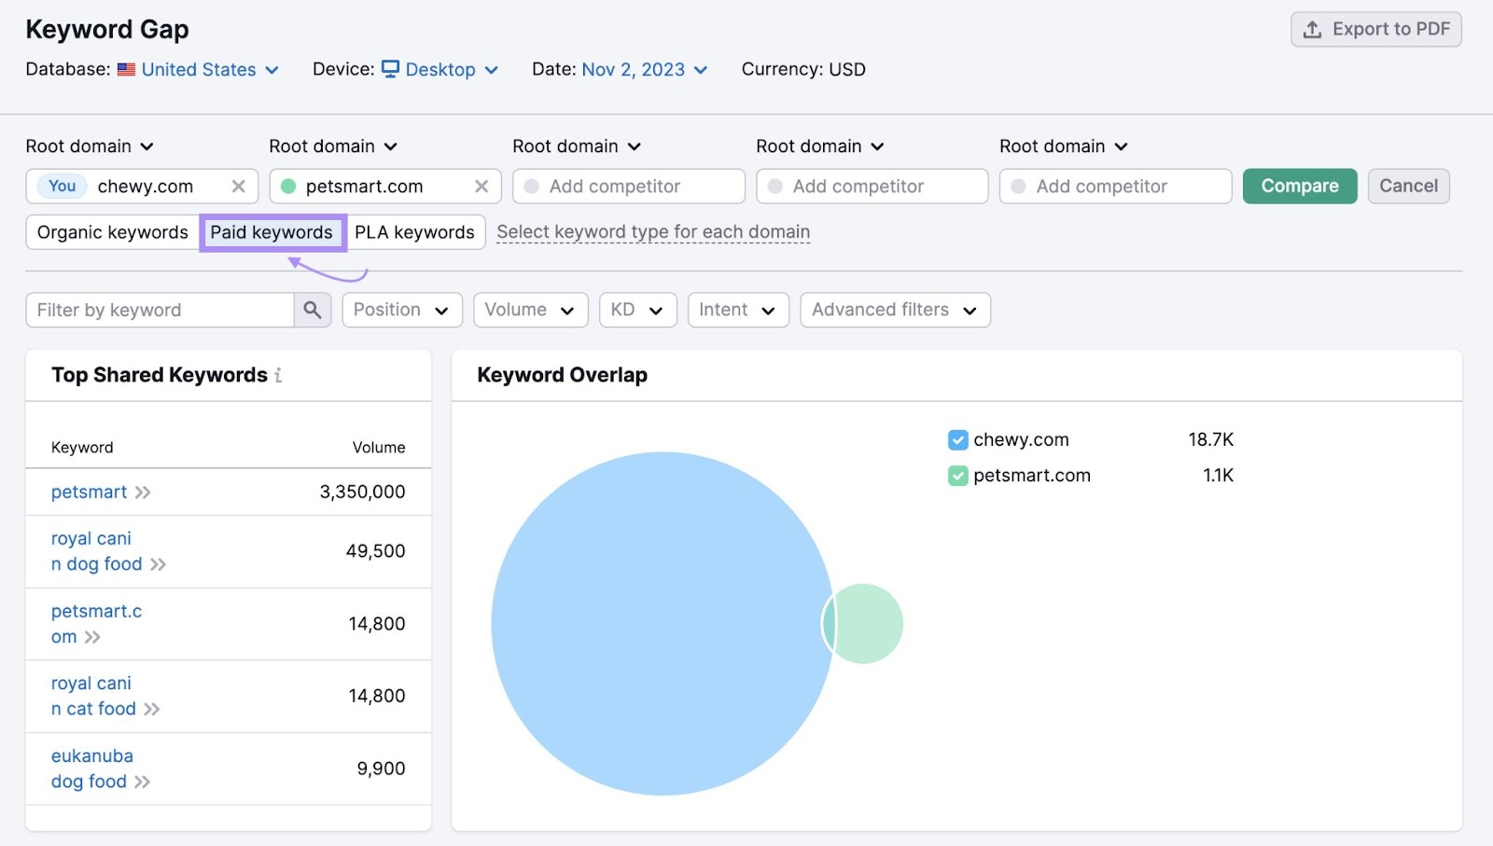Open the KD filter dropdown
Screen dimensions: 1493x846
tap(637, 310)
